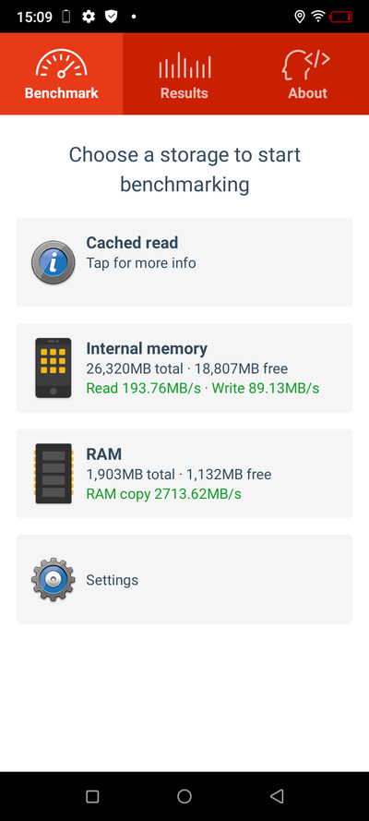Start benchmarking Internal memory
Image resolution: width=369 pixels, height=821 pixels.
point(184,368)
